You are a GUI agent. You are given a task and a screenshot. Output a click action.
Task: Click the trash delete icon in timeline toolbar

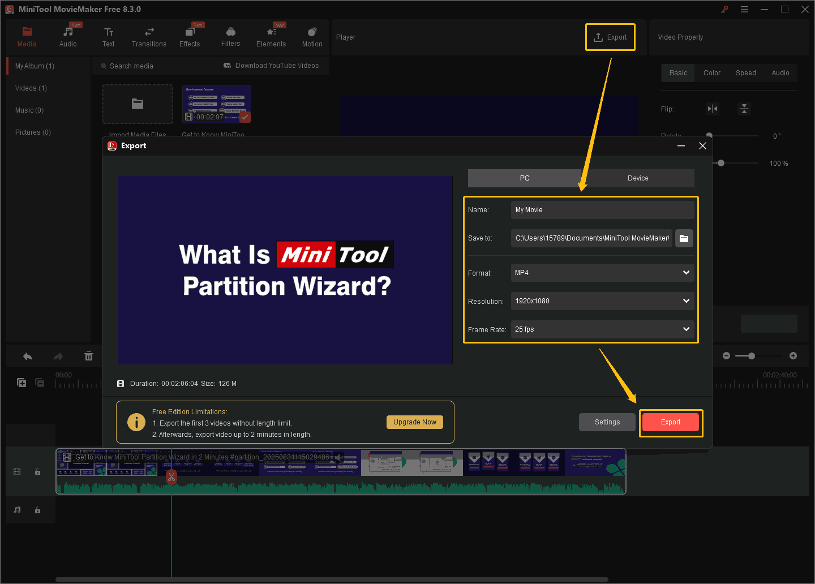point(89,356)
